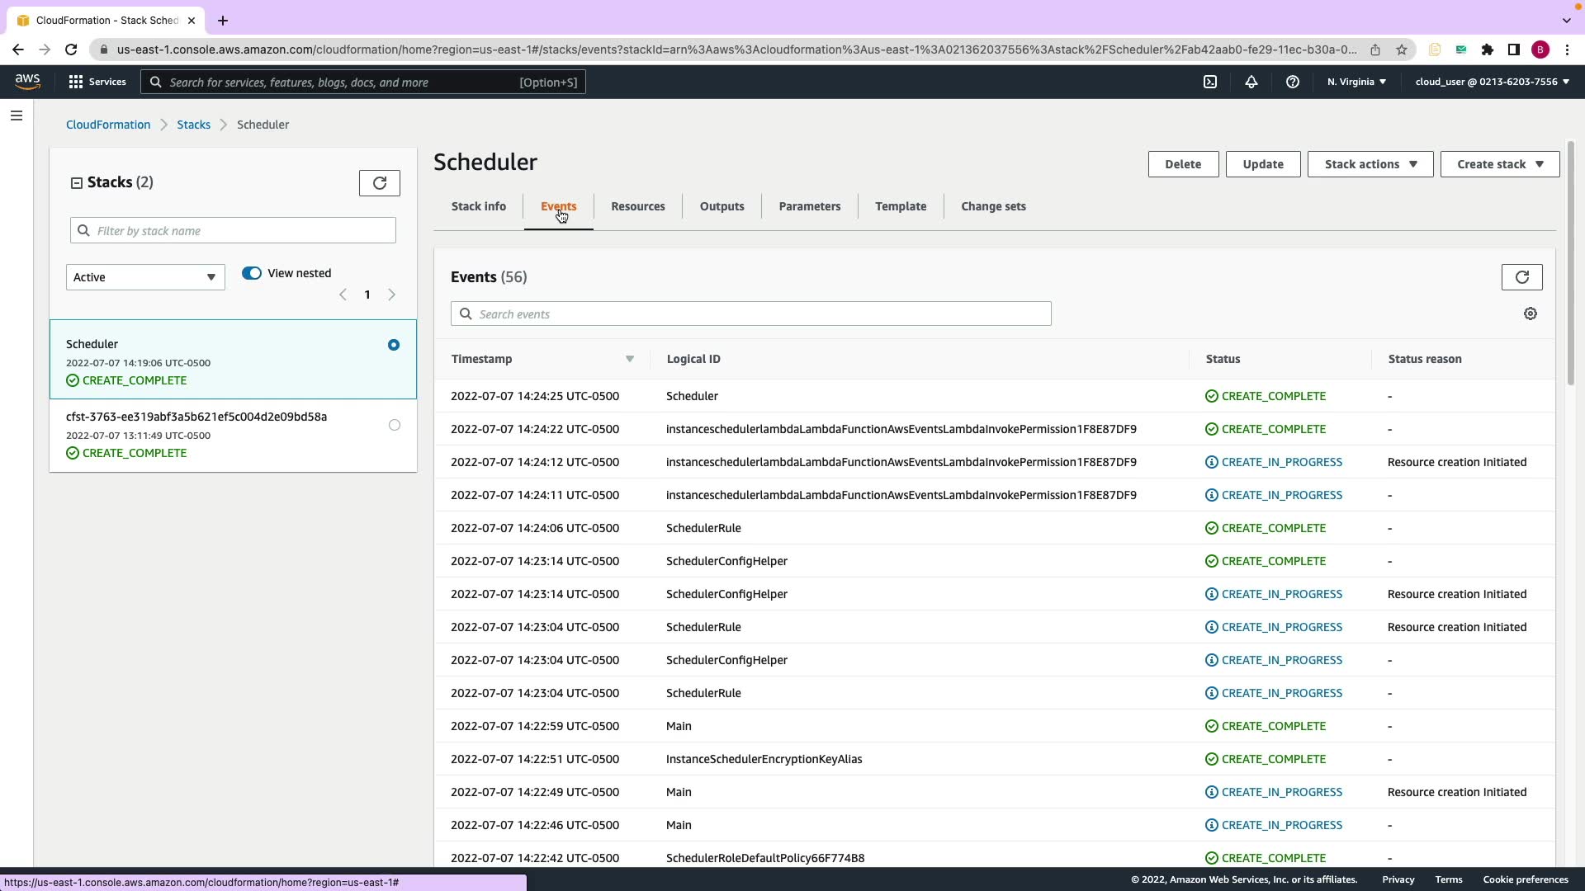Switch to the Resources tab
Viewport: 1585px width, 891px height.
[637, 206]
